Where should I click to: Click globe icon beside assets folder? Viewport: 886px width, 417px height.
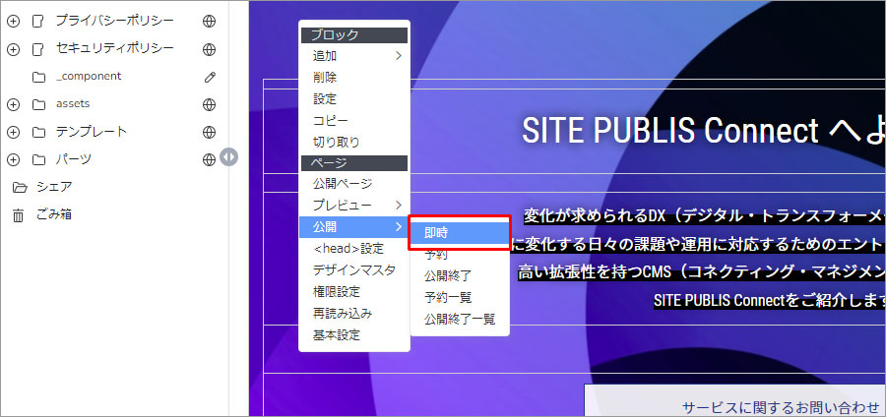209,104
